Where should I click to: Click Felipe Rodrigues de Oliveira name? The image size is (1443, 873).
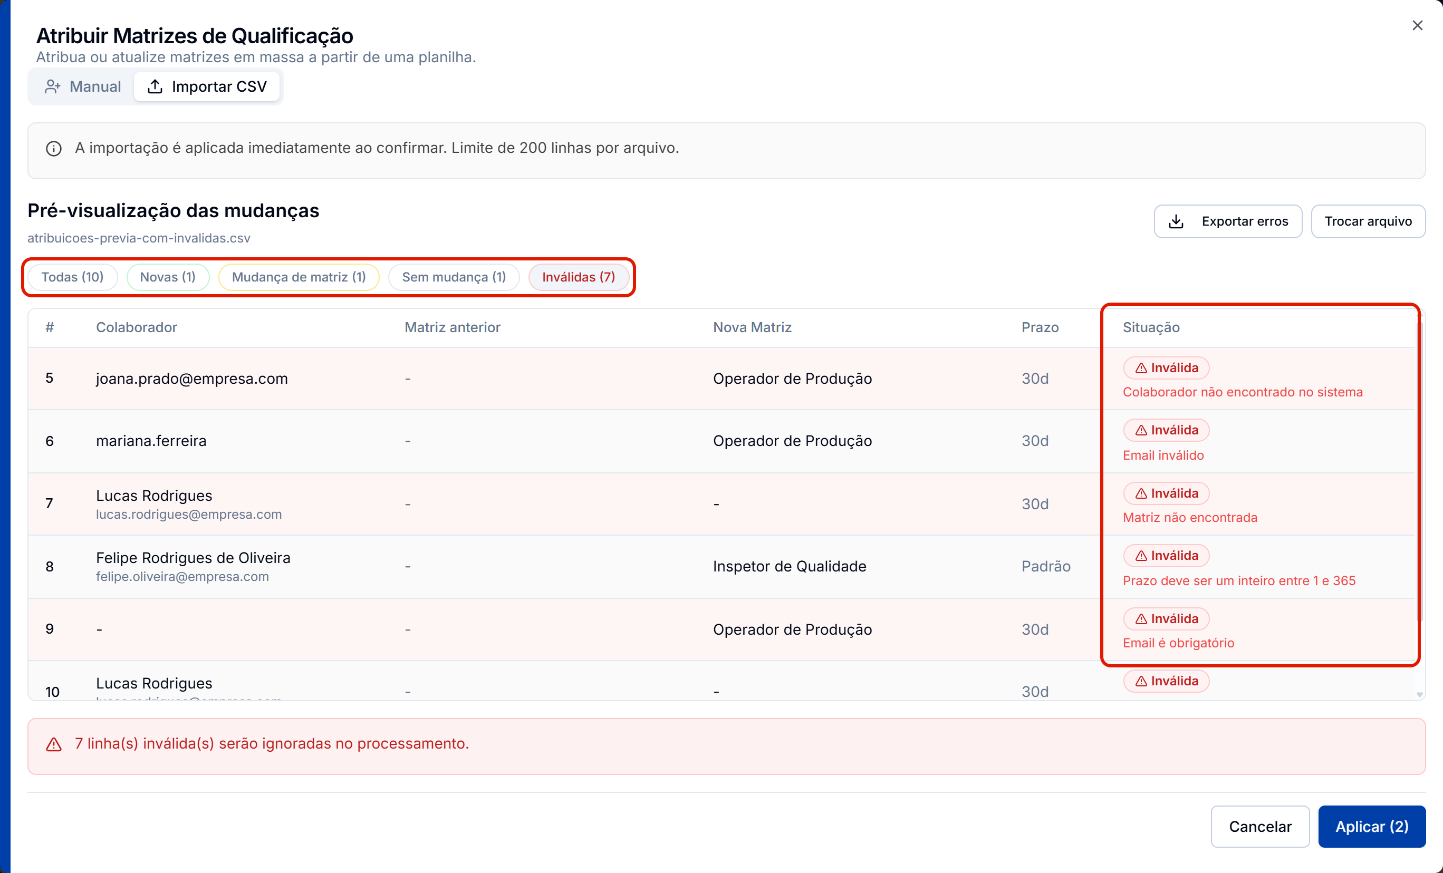(x=193, y=557)
